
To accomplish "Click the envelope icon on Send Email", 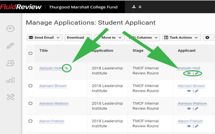I will click(x=31, y=38).
